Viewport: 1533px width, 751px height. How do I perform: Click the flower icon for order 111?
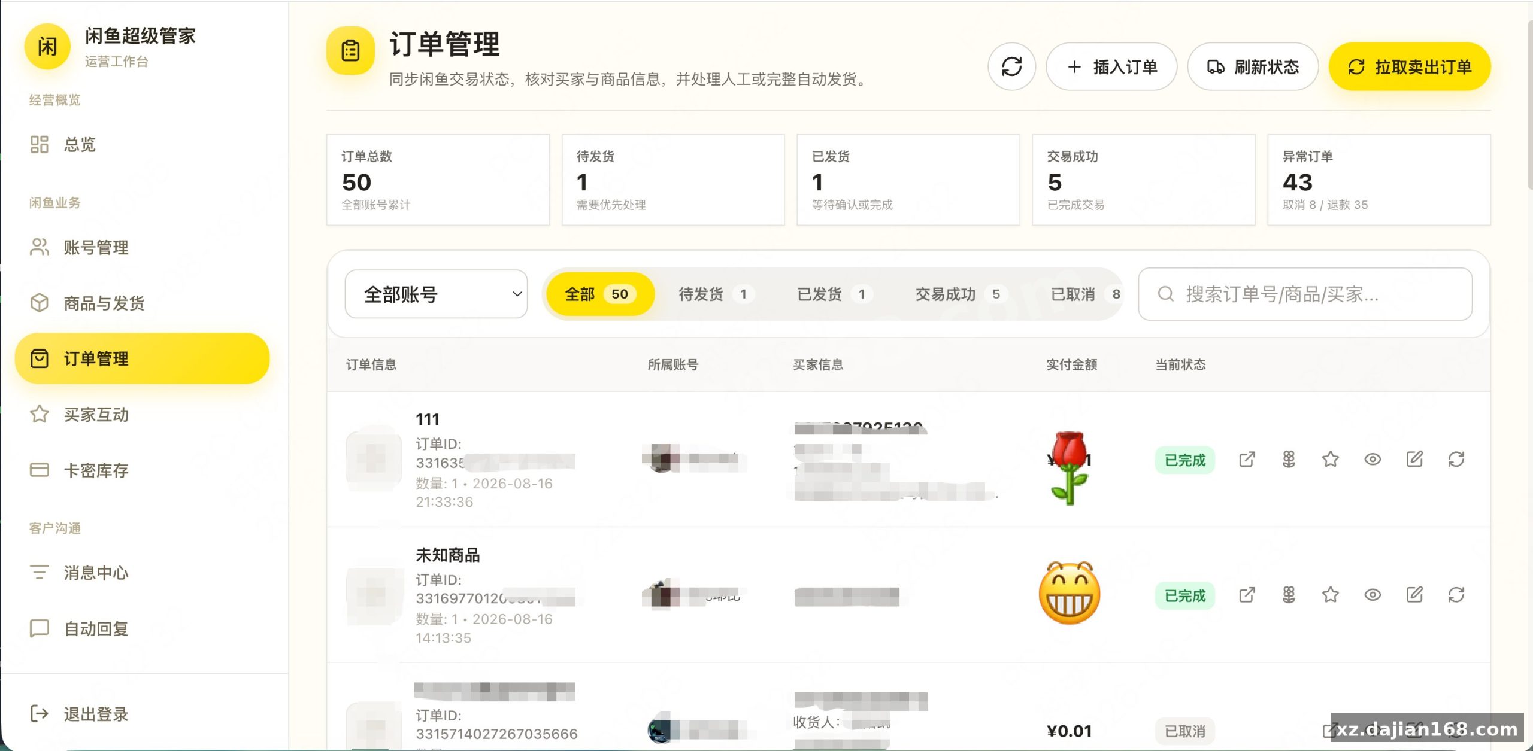coord(1289,460)
